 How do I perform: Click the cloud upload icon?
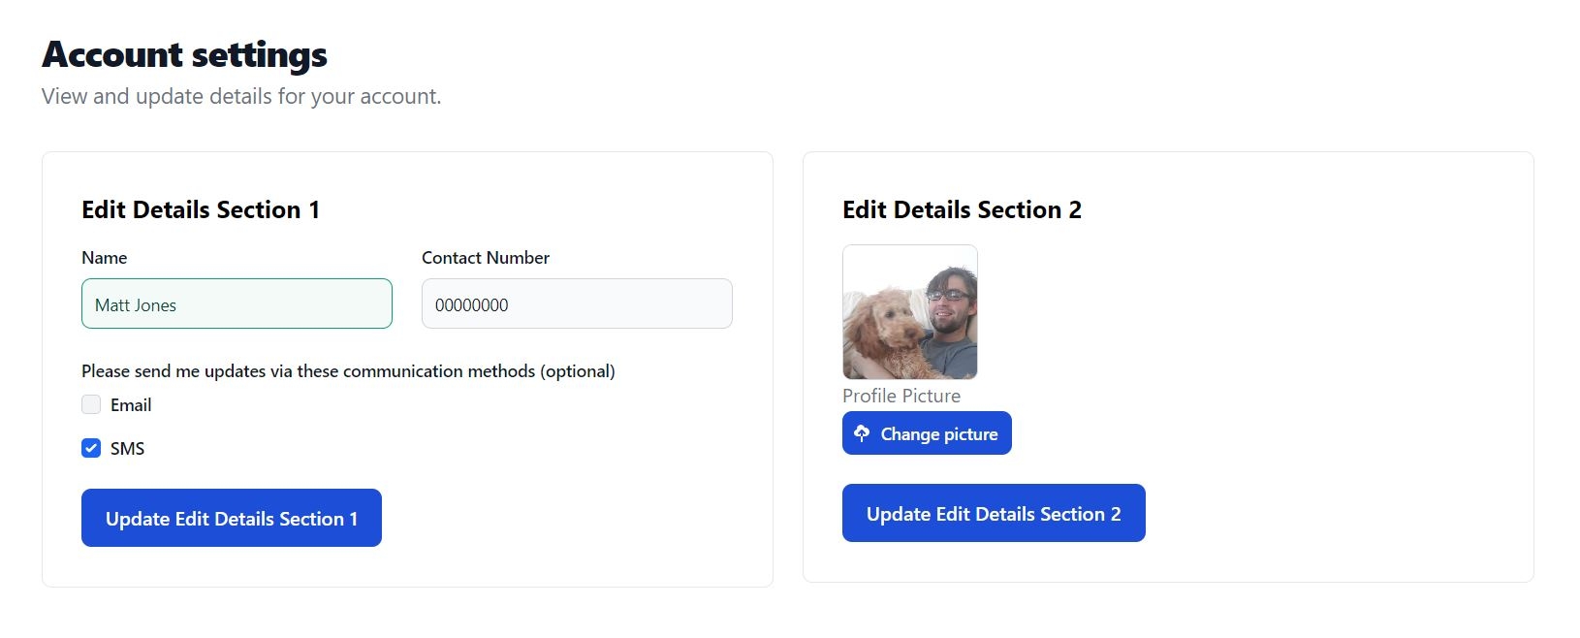click(x=861, y=432)
